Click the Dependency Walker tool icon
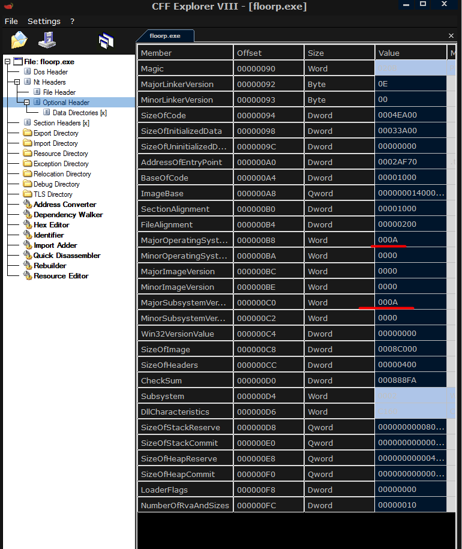Screen dimensions: 462x549 tap(28, 214)
